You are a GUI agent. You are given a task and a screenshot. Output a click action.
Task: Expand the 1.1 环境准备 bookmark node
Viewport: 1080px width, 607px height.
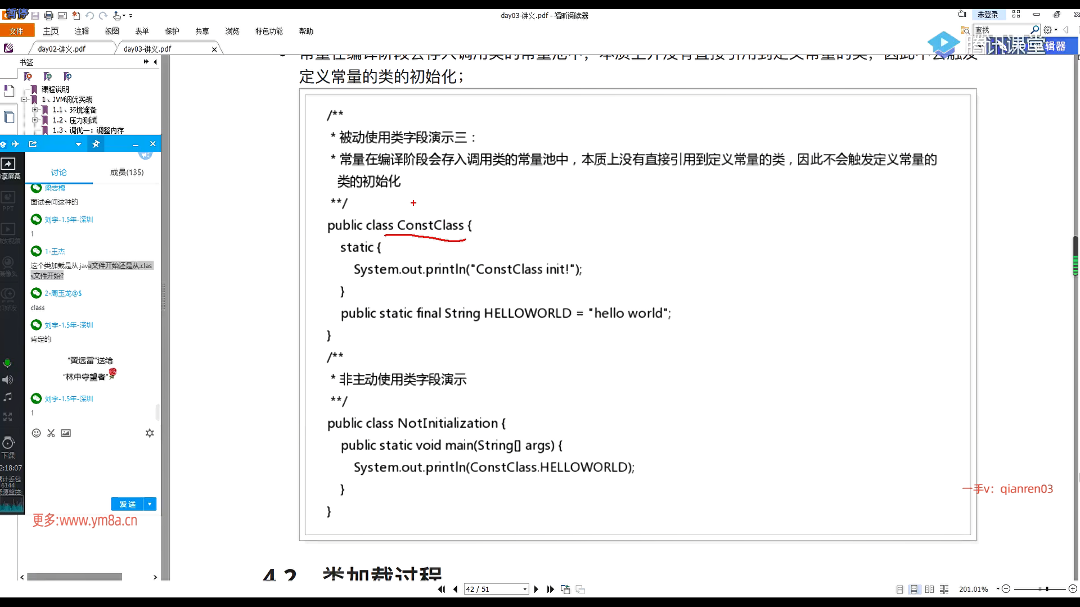(x=35, y=110)
